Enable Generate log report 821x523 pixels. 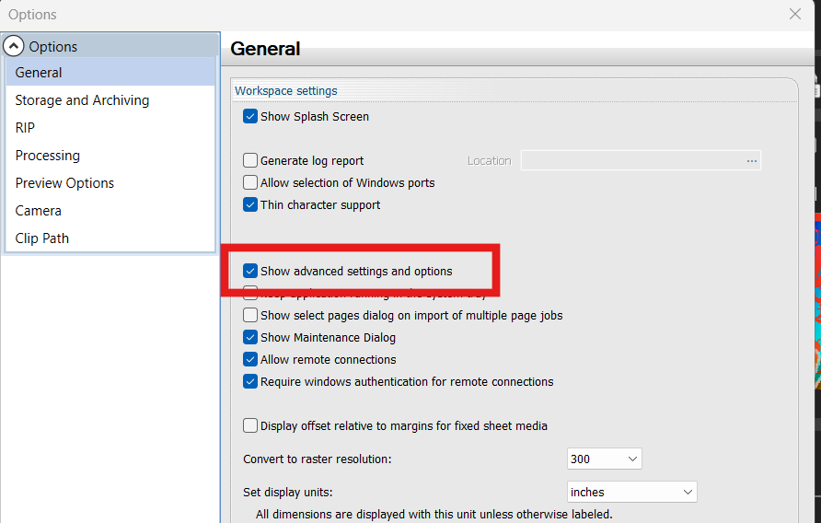coord(250,160)
